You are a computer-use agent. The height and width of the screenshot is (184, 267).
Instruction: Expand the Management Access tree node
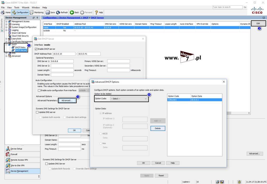pyautogui.click(x=7, y=21)
